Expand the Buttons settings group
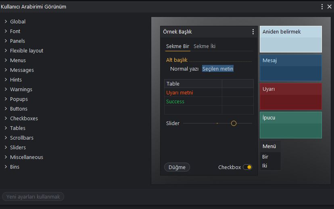Screen dimensions: 334x209 point(6,109)
